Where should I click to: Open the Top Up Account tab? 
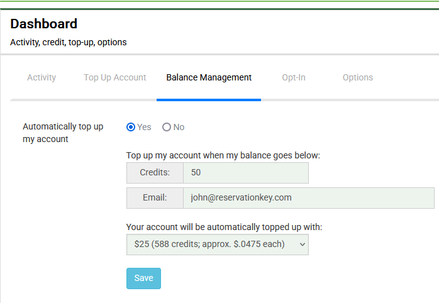coord(114,77)
